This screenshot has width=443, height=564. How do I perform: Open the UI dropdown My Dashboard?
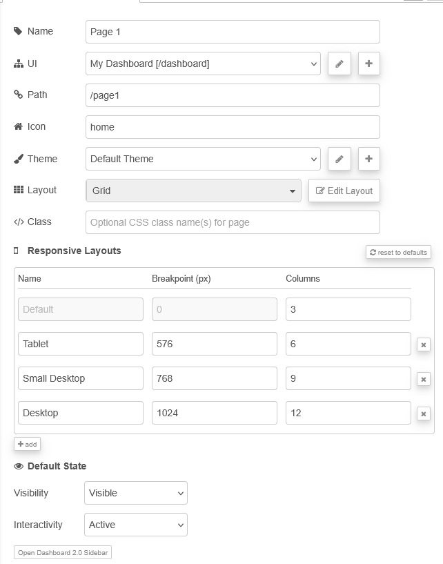pos(203,64)
